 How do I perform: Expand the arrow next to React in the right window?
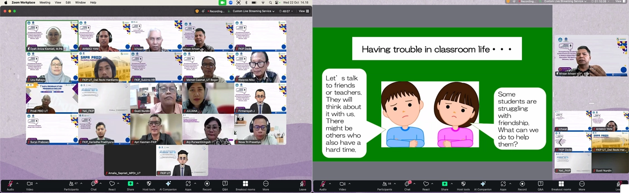432,184
